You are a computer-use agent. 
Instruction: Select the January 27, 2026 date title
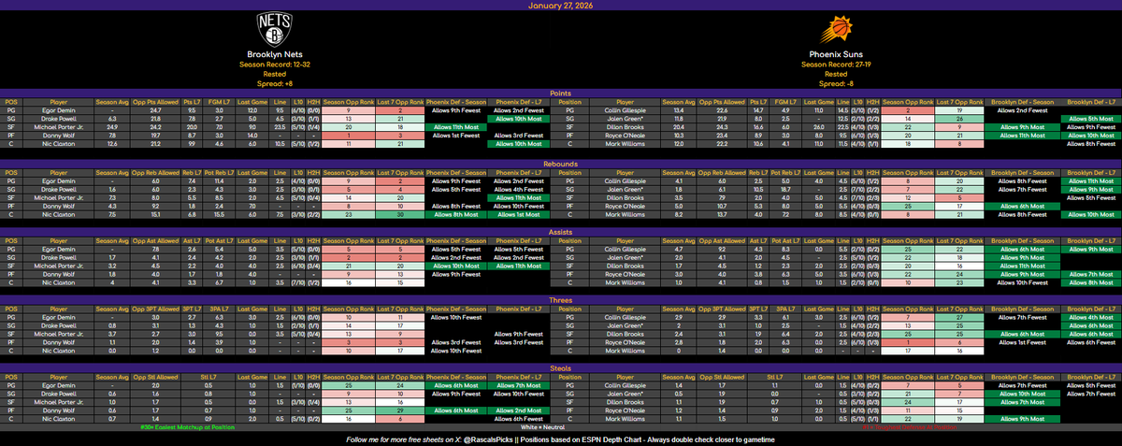click(x=561, y=5)
